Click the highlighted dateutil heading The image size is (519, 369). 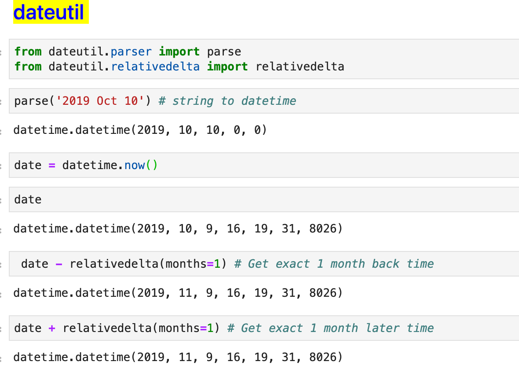[50, 12]
